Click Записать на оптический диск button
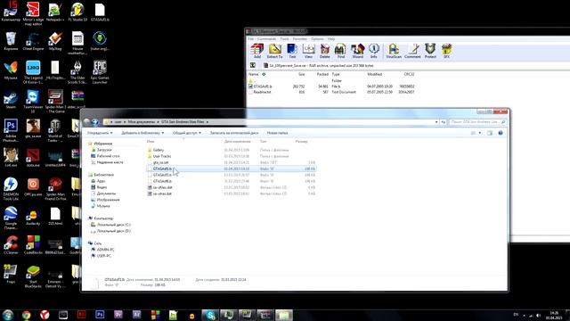 point(234,133)
